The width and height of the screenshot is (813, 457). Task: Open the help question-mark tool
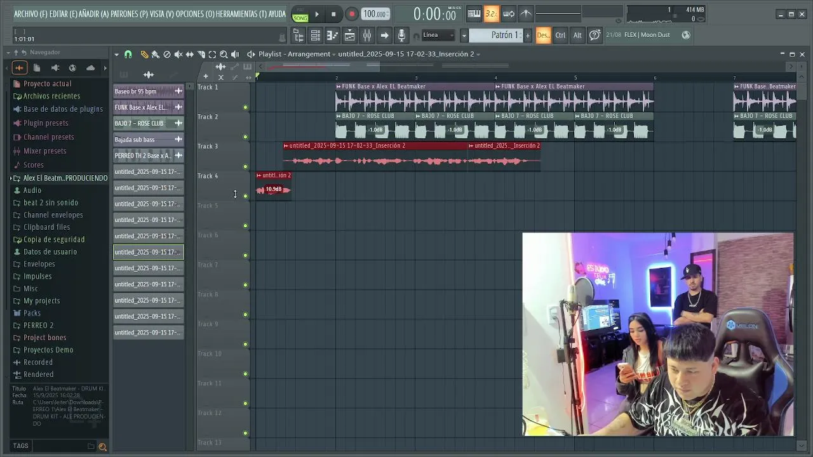coord(595,36)
